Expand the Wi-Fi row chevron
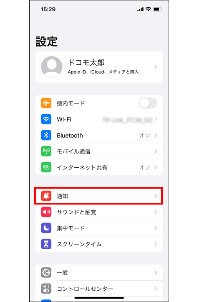 pyautogui.click(x=156, y=119)
